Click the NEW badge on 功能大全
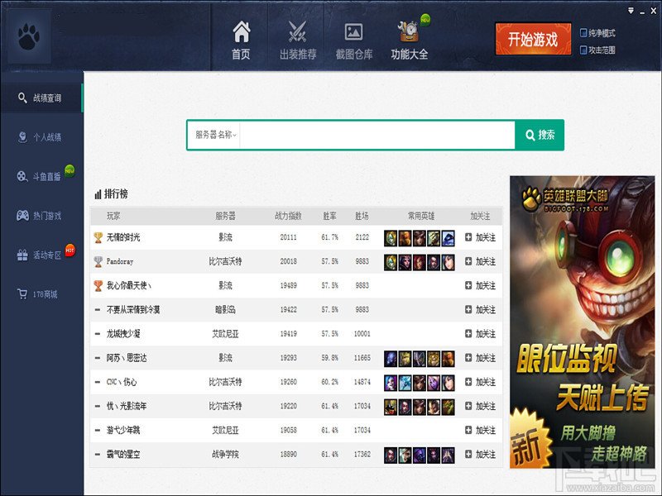This screenshot has height=496, width=662. tap(425, 20)
